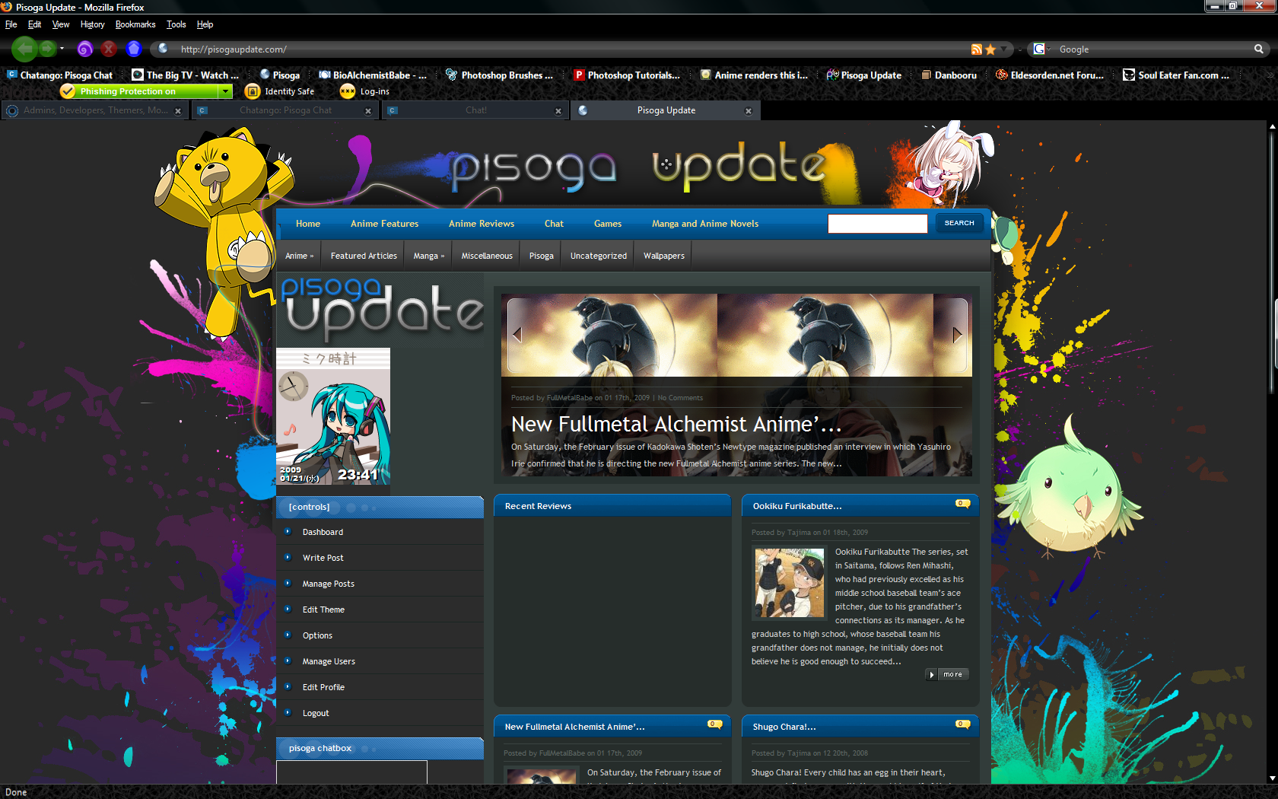Open the Danbooru bookmark
The width and height of the screenshot is (1278, 799).
coord(949,75)
